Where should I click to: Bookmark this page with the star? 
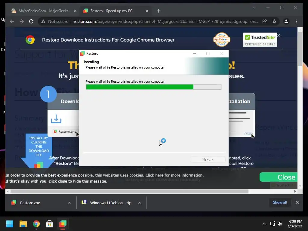coord(274,21)
